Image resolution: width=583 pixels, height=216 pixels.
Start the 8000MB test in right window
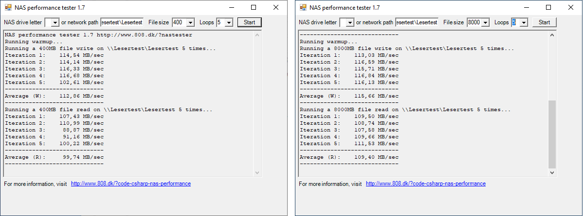[x=545, y=22]
